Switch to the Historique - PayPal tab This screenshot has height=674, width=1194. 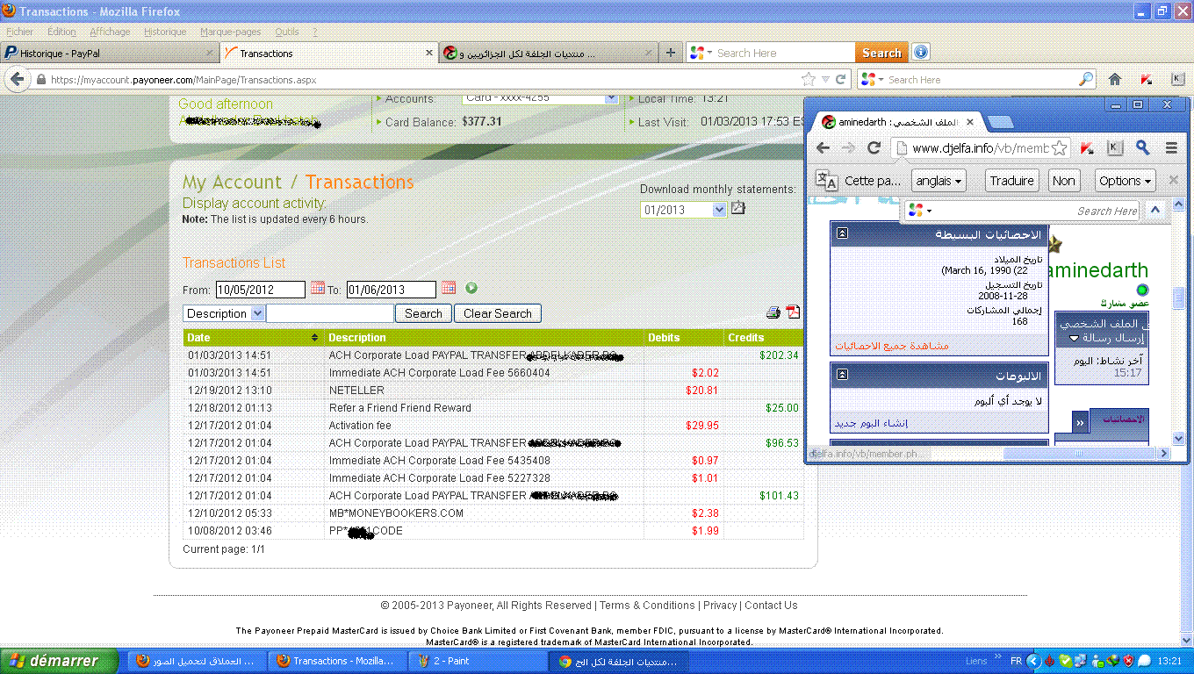coord(108,53)
